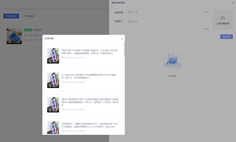
Task: Click the 视频合集编辑 panel title
Action: 118,3
